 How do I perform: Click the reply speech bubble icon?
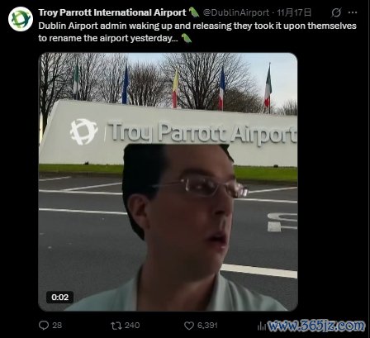[x=44, y=326]
